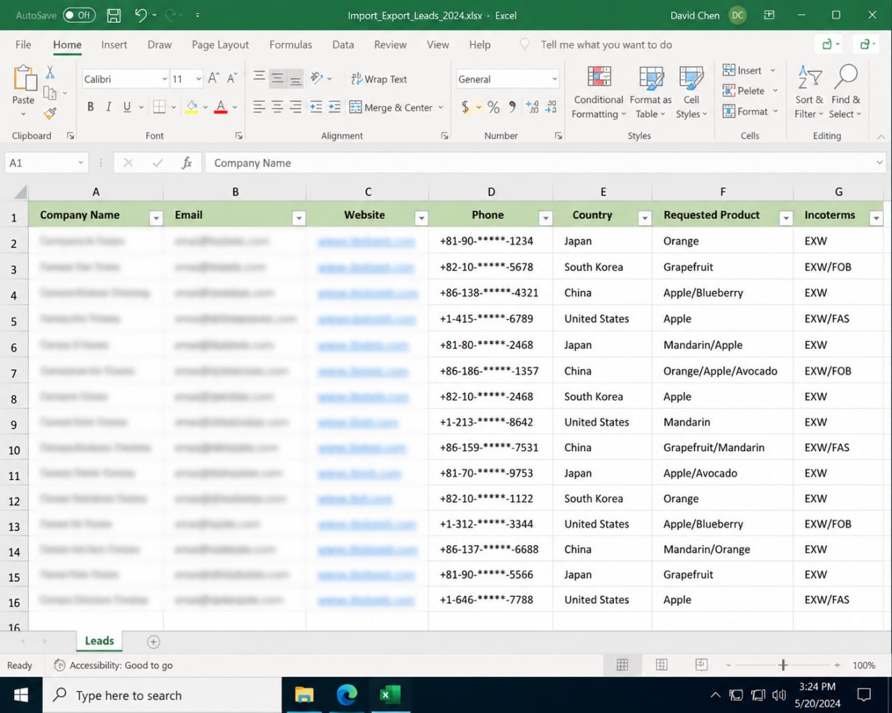Select the Leads sheet tab

(x=99, y=641)
